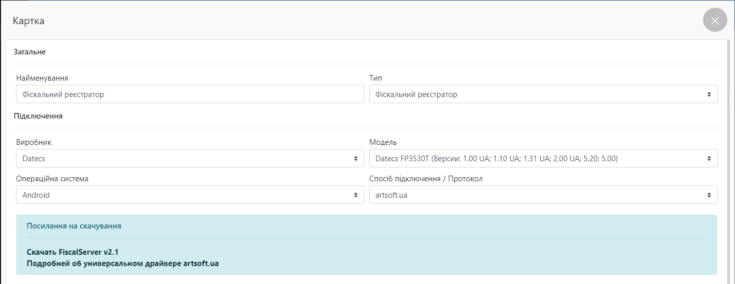Viewport: 735px width, 284px height.
Task: Expand the Виробник dropdown showing Datecs
Action: pyautogui.click(x=190, y=159)
